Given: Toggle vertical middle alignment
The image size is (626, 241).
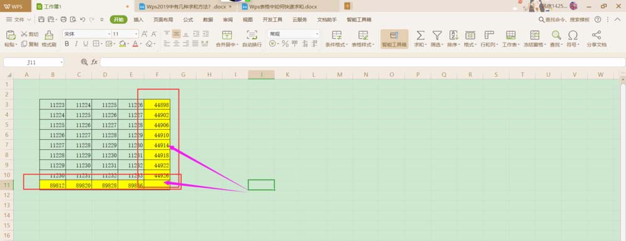Looking at the screenshot, I should click(177, 34).
